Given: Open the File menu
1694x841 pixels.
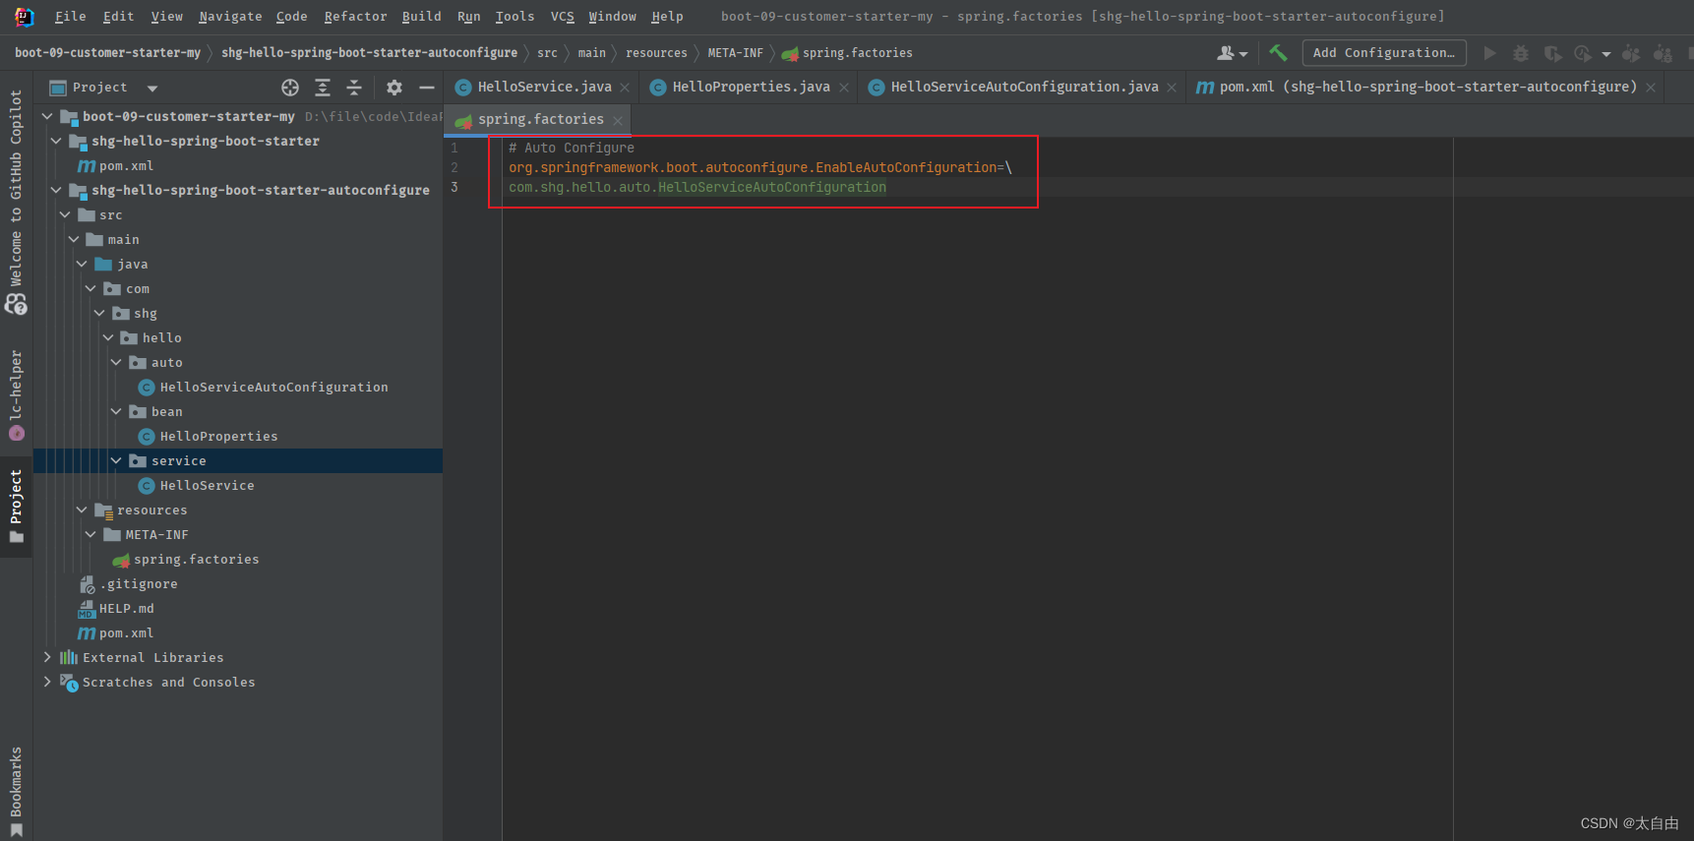Looking at the screenshot, I should pyautogui.click(x=70, y=17).
